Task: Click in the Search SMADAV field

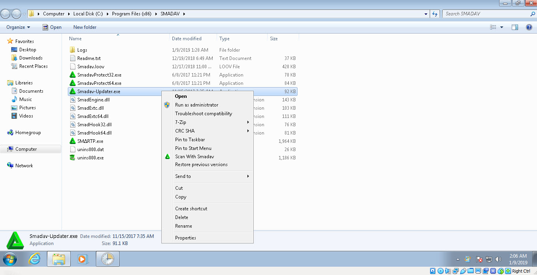Action: [486, 14]
